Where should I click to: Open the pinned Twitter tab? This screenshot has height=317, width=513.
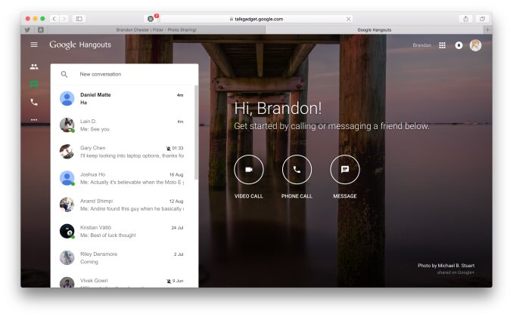(x=27, y=29)
